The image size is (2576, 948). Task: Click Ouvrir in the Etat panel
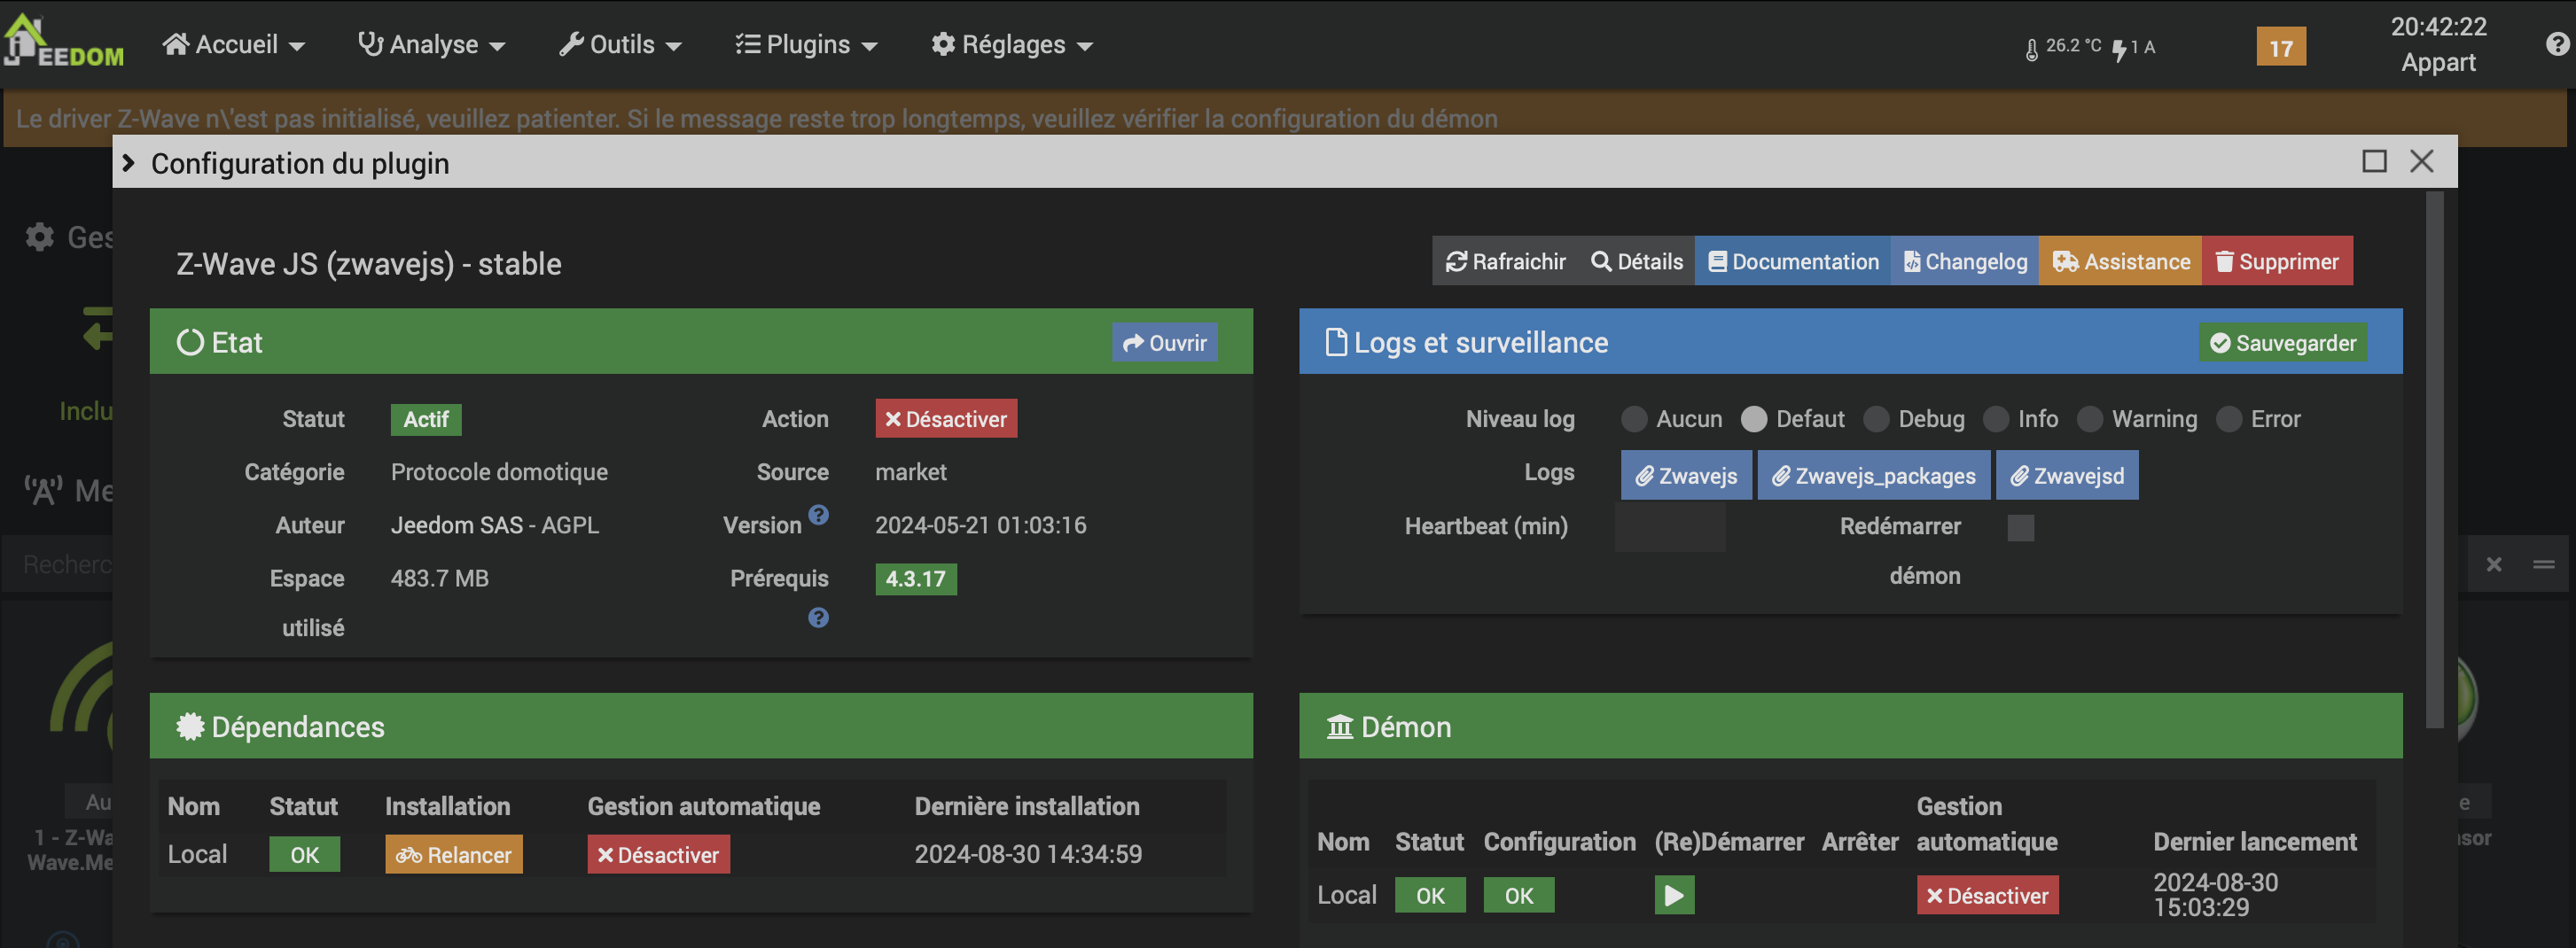click(x=1164, y=343)
